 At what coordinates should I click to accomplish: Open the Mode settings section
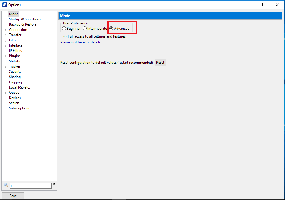coord(13,14)
